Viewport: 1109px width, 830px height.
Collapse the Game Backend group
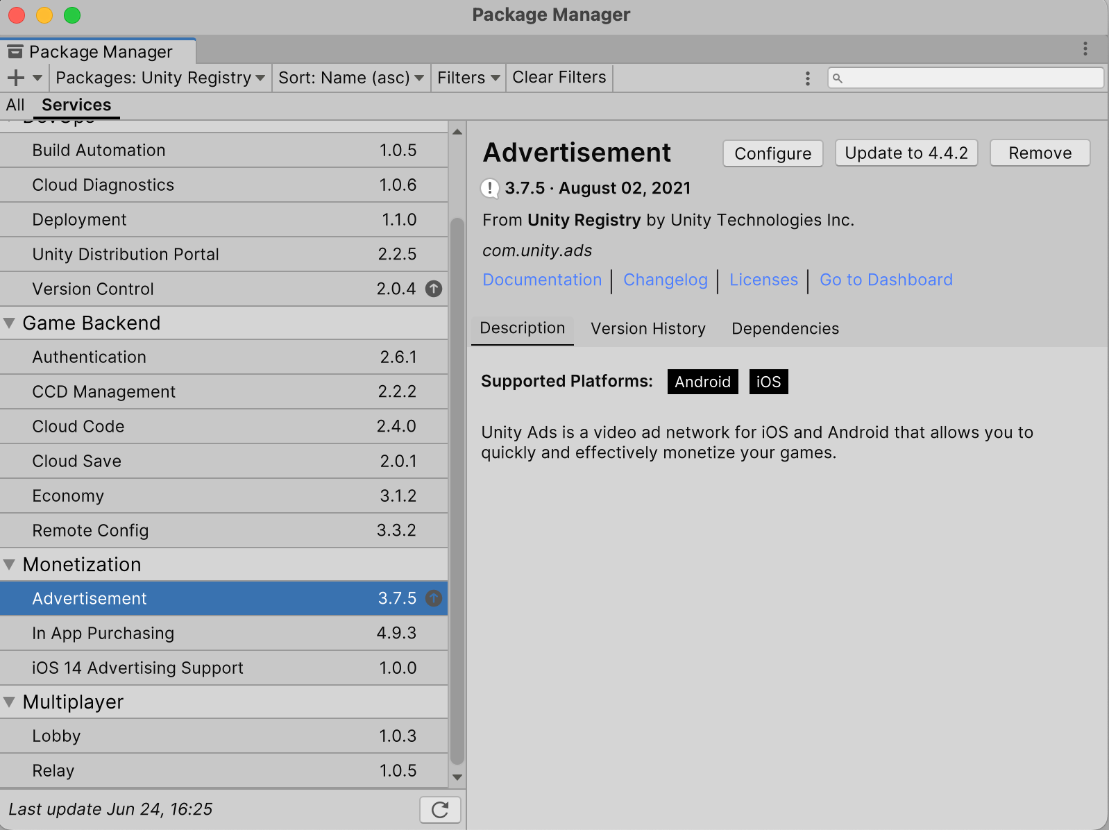(10, 323)
